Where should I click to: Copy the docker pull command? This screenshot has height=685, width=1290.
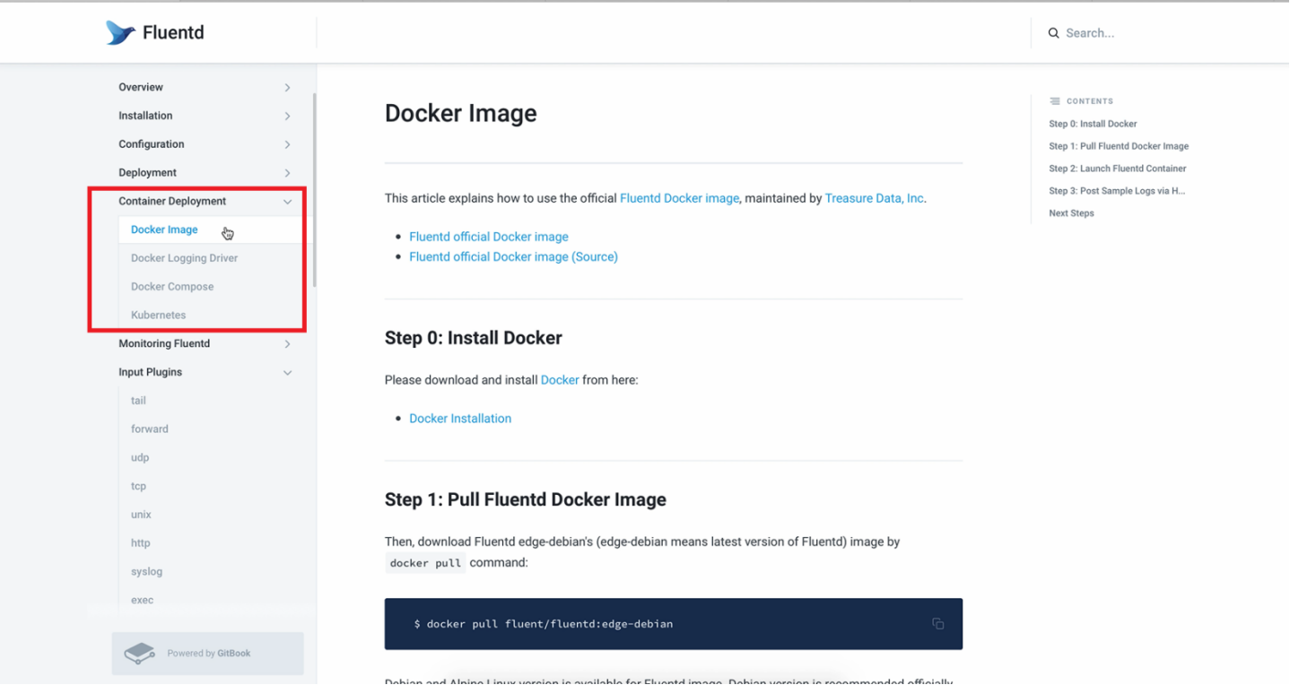coord(937,624)
